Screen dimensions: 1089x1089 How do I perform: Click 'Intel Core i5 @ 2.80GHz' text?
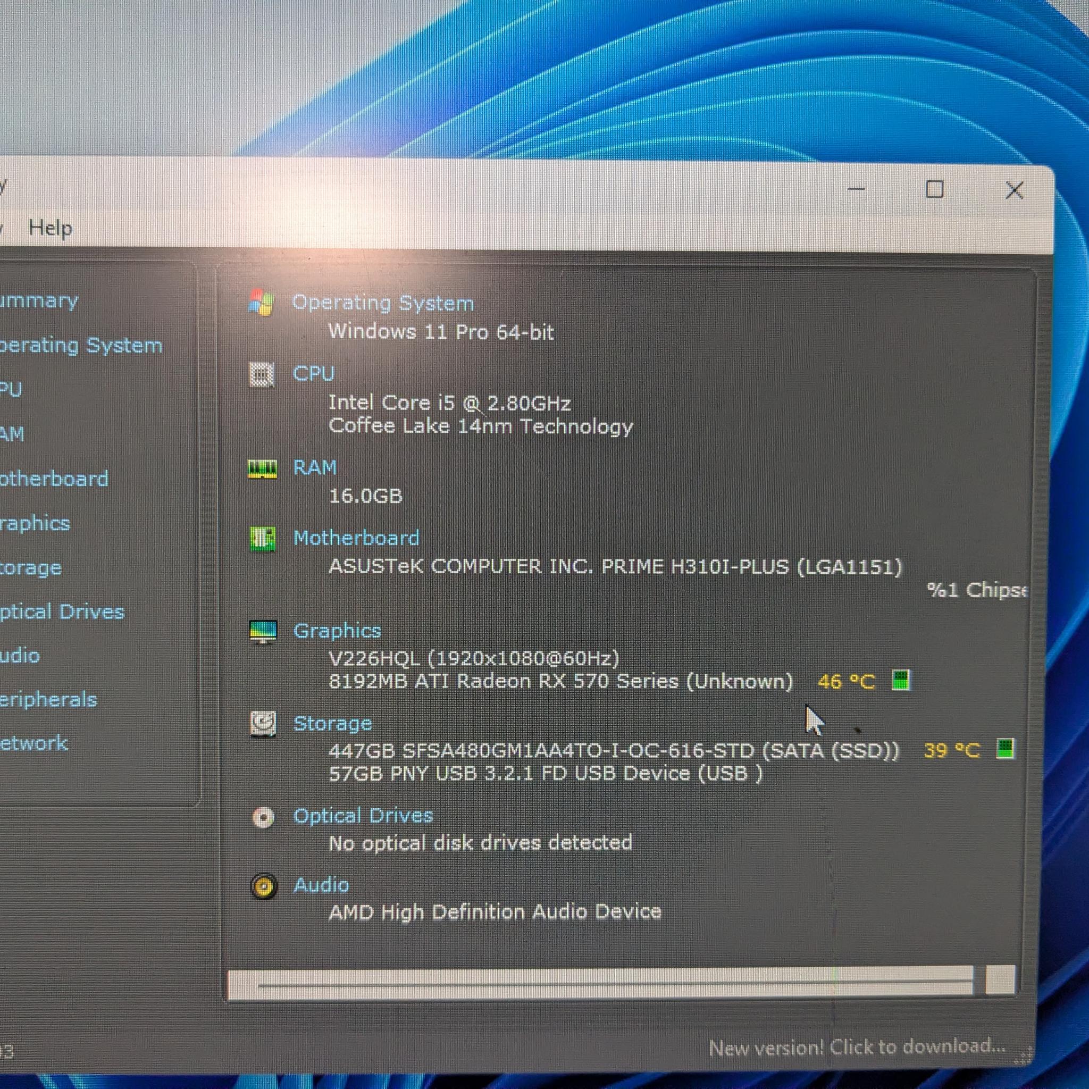[x=449, y=403]
